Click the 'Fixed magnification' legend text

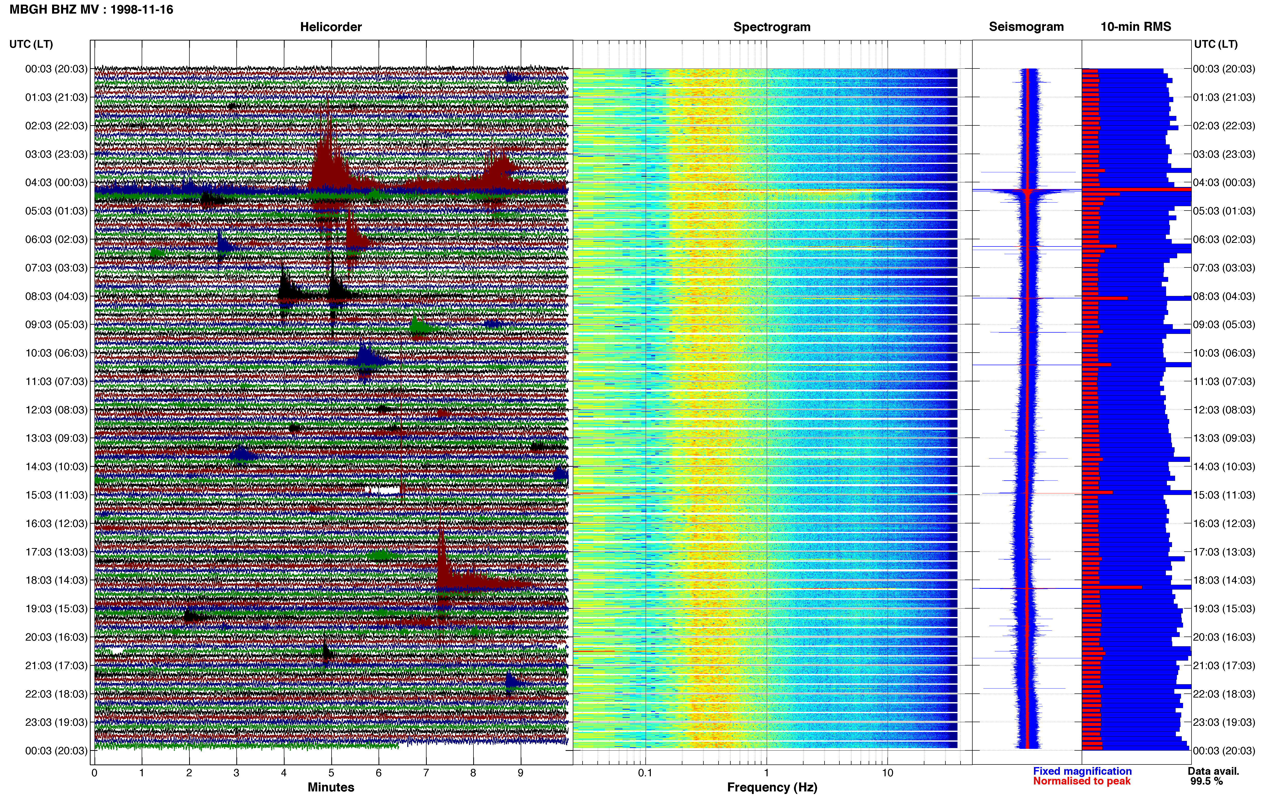(x=1082, y=771)
